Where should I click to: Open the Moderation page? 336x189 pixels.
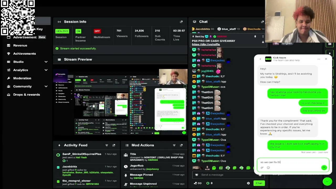[22, 78]
